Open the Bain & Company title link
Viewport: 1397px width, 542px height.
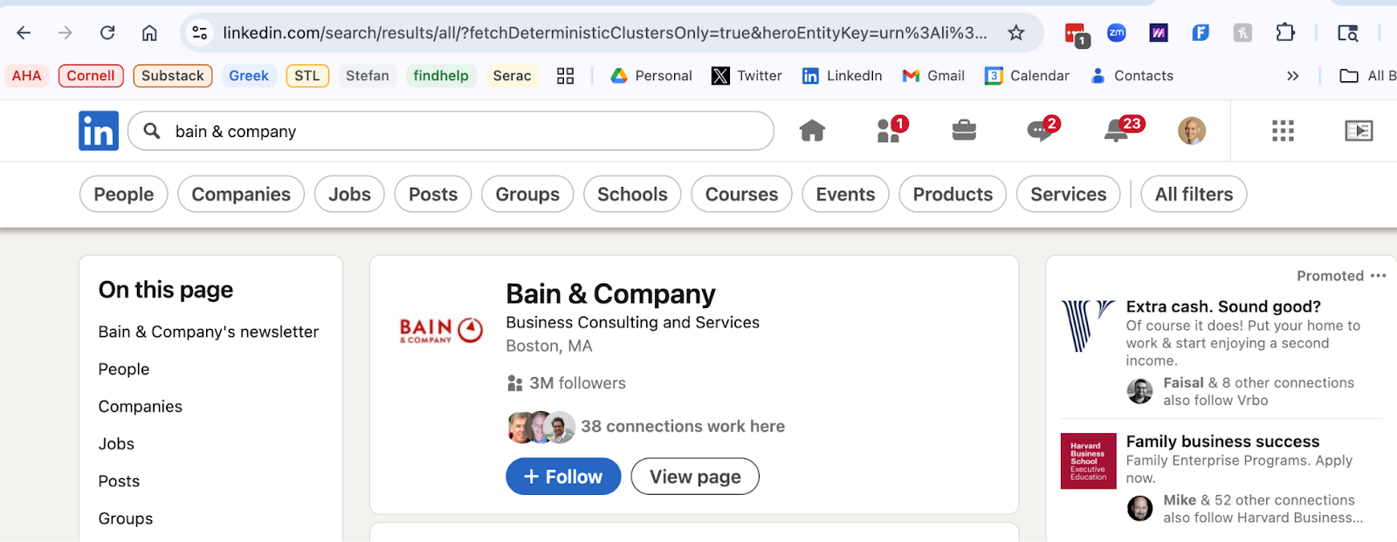pyautogui.click(x=610, y=294)
